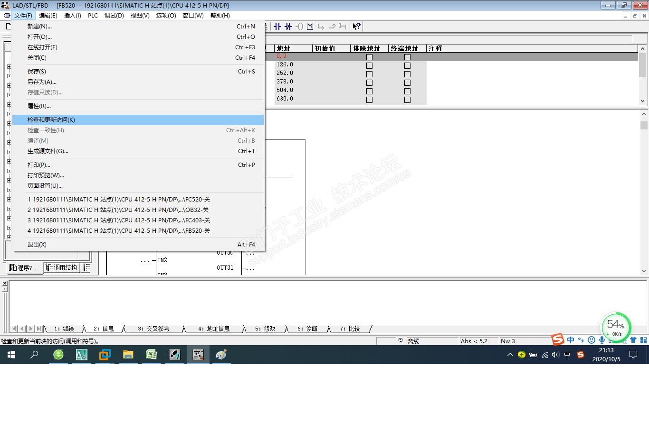The width and height of the screenshot is (649, 421).
Task: Open the network Wi-Fi tray icon
Action: coord(545,355)
